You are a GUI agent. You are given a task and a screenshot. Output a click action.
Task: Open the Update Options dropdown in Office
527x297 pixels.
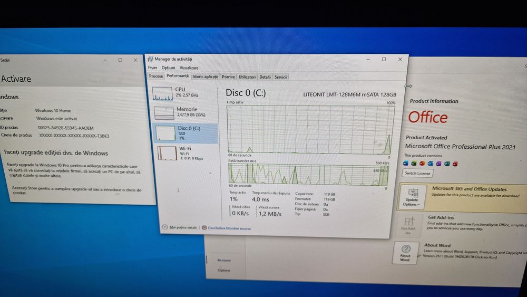pyautogui.click(x=412, y=196)
